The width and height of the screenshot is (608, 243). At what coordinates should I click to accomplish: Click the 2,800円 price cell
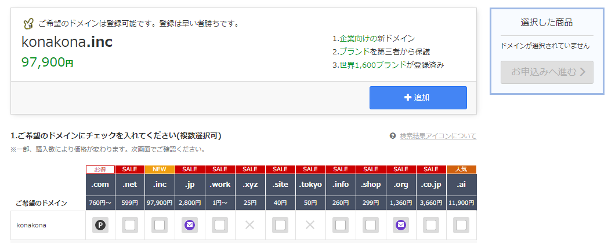tap(190, 203)
